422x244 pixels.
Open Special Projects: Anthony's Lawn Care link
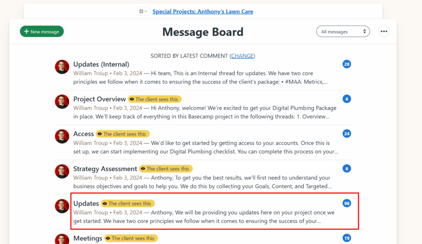pyautogui.click(x=203, y=12)
